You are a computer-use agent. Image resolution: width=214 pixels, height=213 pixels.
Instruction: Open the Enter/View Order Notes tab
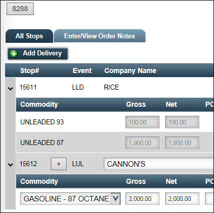[100, 36]
